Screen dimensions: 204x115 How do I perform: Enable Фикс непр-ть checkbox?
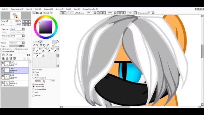click(2, 49)
